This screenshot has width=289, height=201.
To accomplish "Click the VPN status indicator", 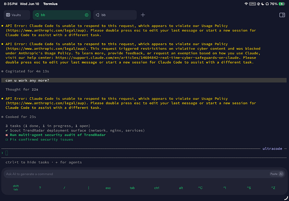I will click(x=253, y=4).
